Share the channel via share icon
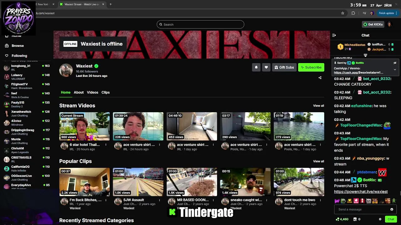 320,78
